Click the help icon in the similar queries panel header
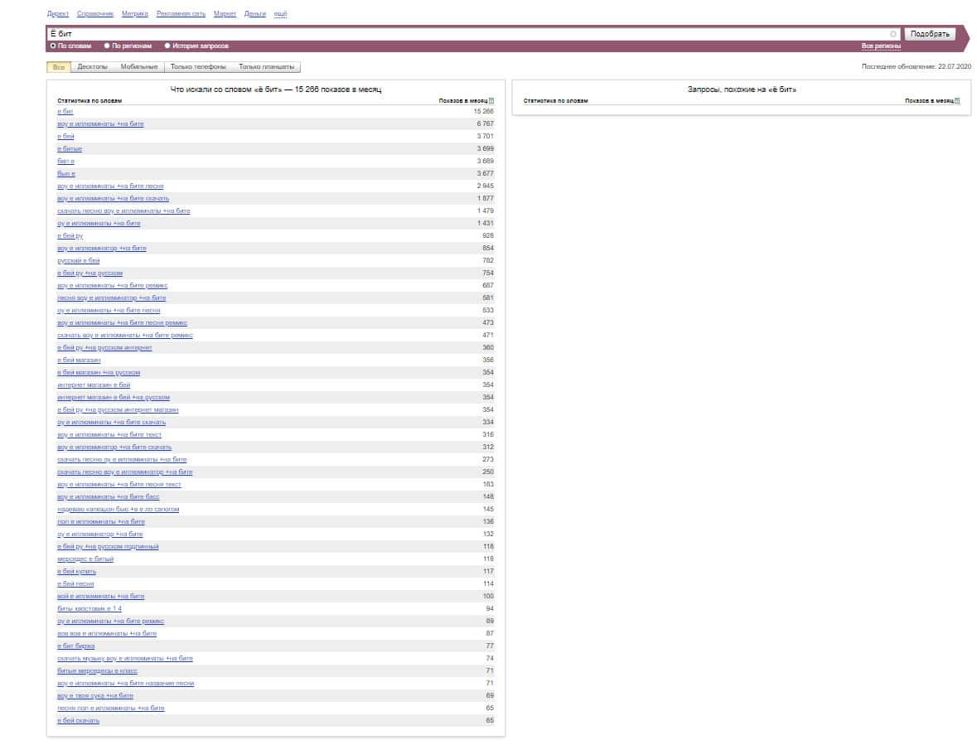 (x=957, y=101)
